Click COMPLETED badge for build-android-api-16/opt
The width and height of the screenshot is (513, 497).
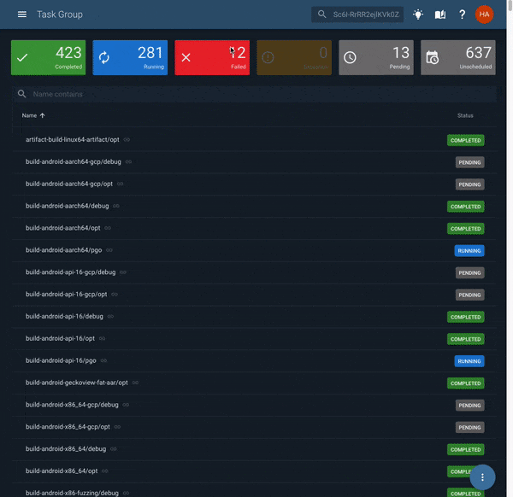point(466,339)
